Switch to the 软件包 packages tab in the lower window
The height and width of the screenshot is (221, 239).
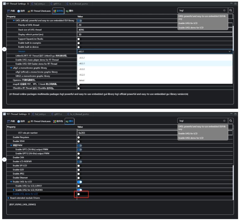(x=58, y=121)
